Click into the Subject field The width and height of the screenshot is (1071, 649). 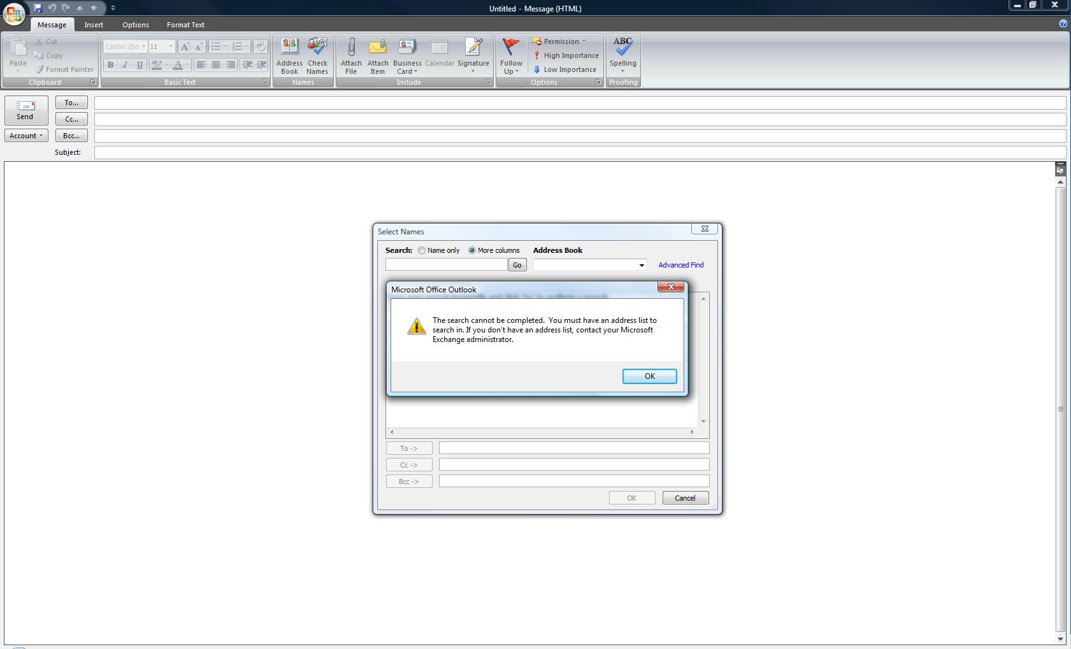580,152
